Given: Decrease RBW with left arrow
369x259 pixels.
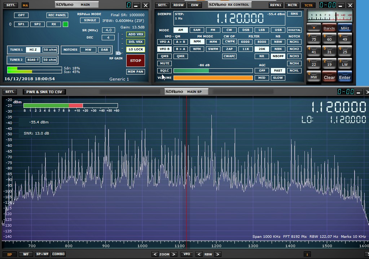Looking at the screenshot, I should coord(199,254).
